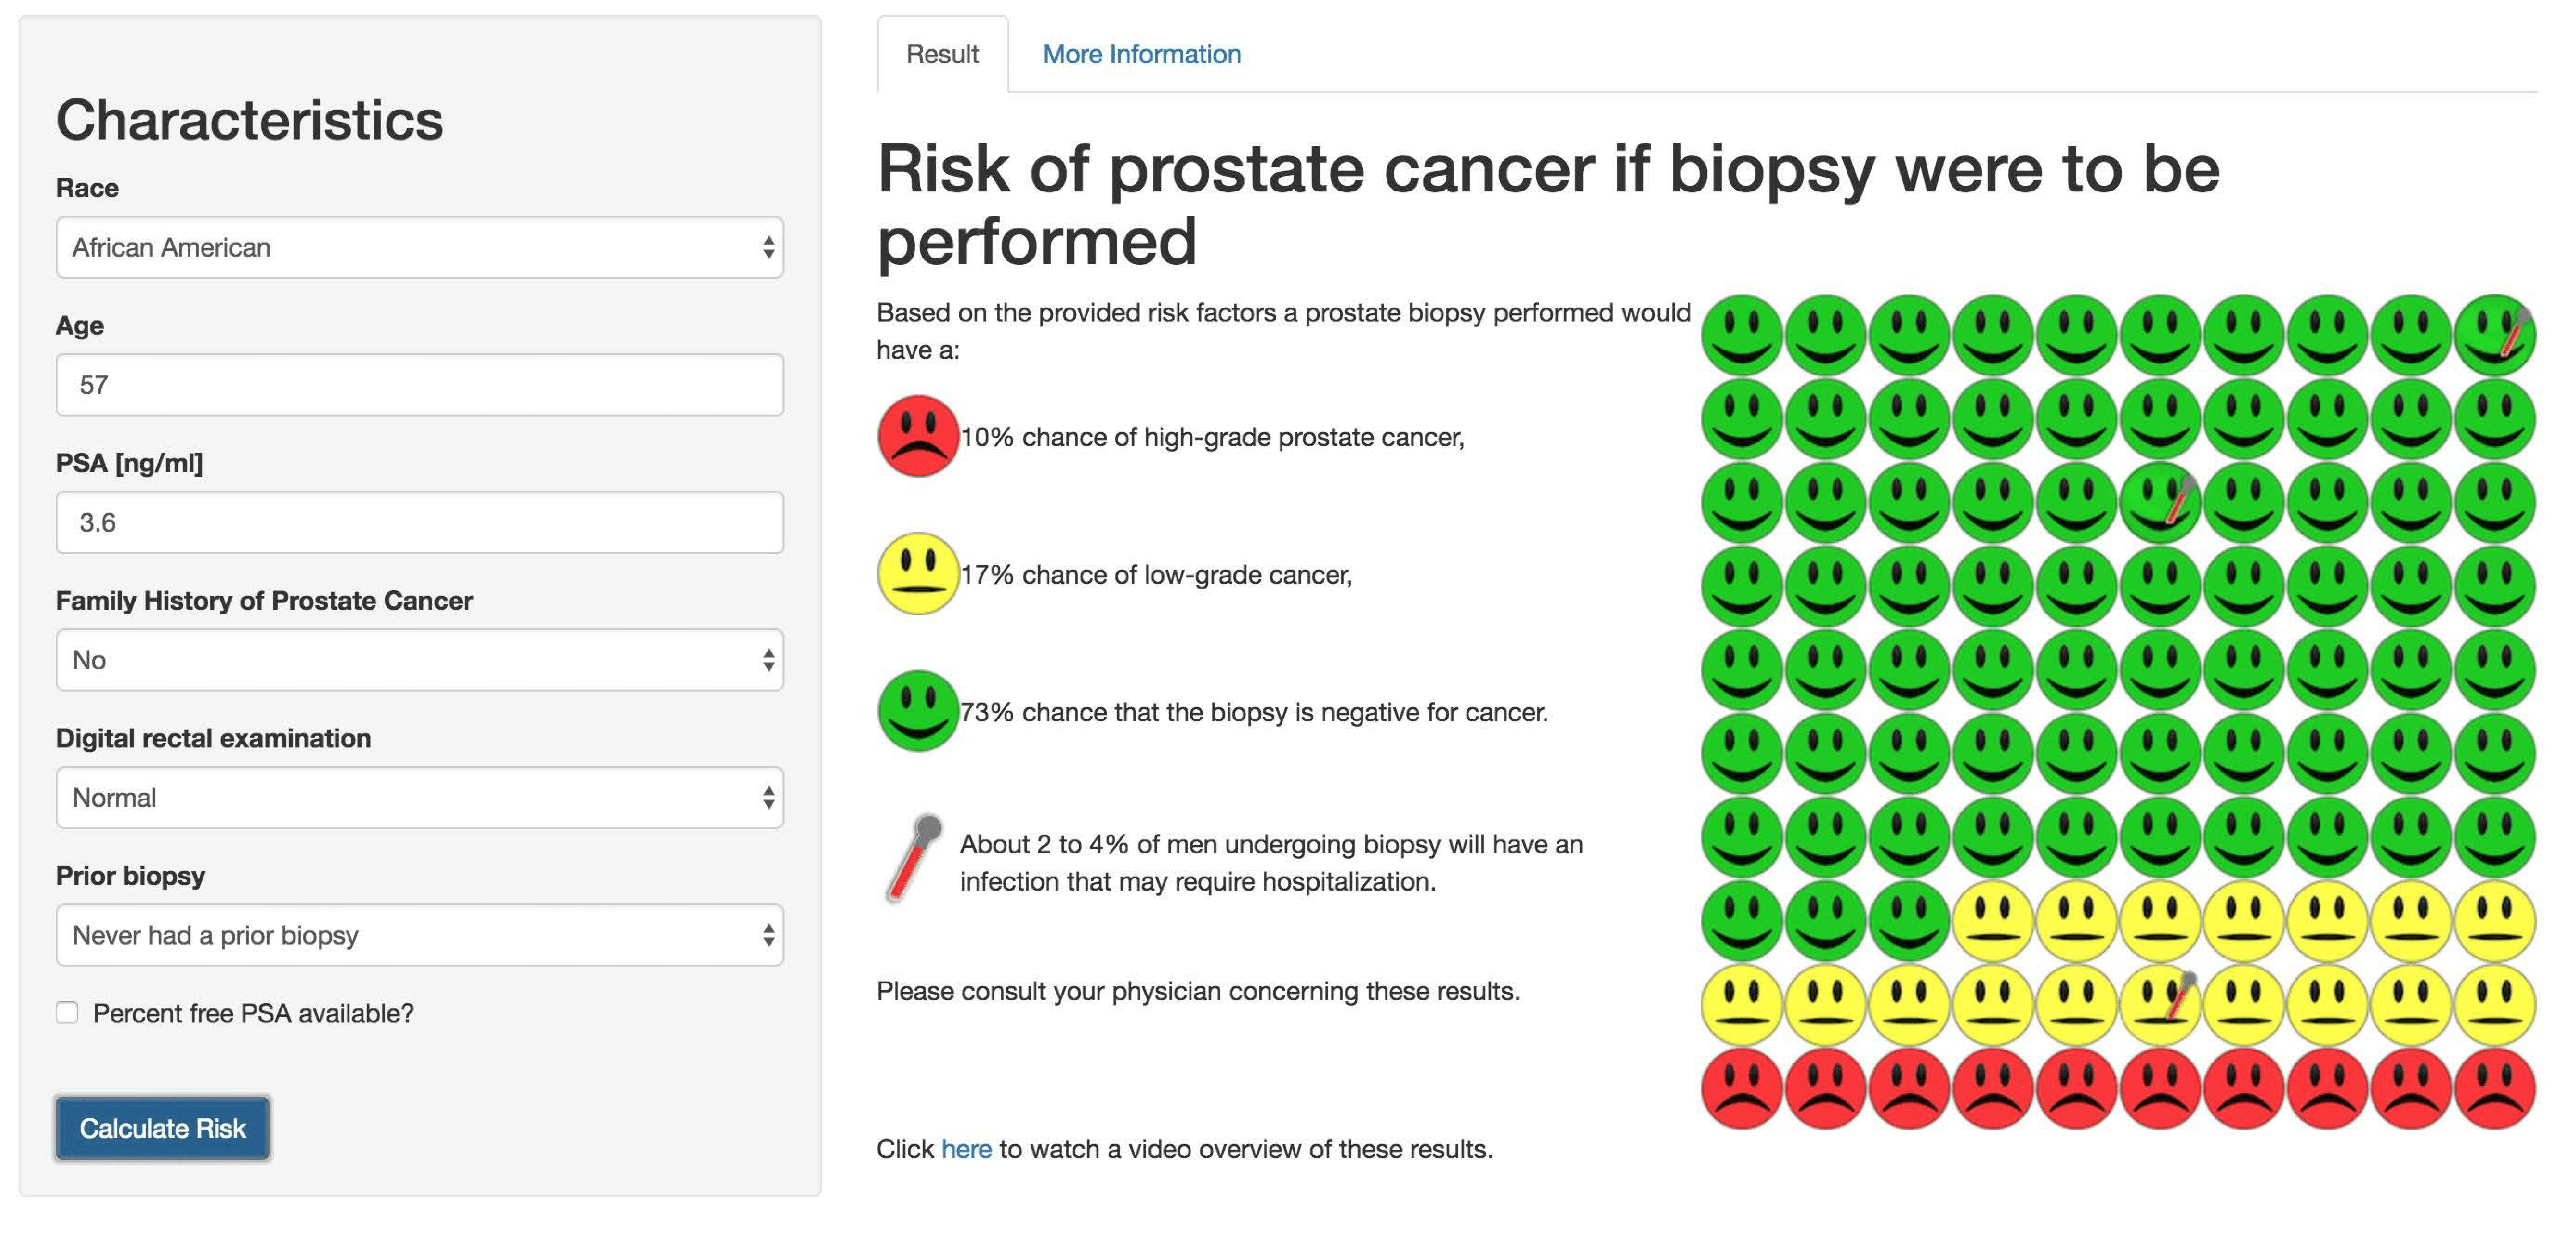Viewport: 2576px width, 1253px height.
Task: Expand the Prior biopsy dropdown
Action: pos(419,935)
